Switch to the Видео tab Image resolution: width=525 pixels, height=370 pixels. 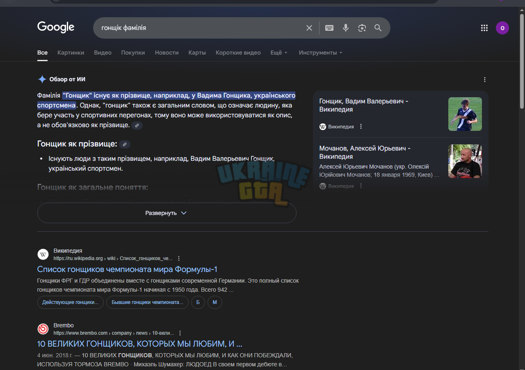pos(103,53)
